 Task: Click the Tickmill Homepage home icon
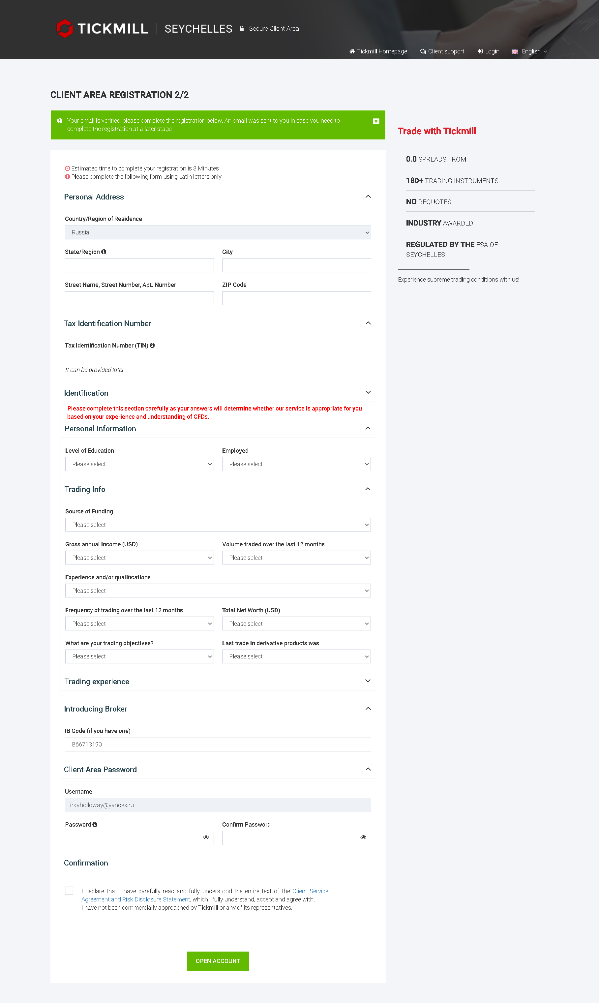coord(352,52)
